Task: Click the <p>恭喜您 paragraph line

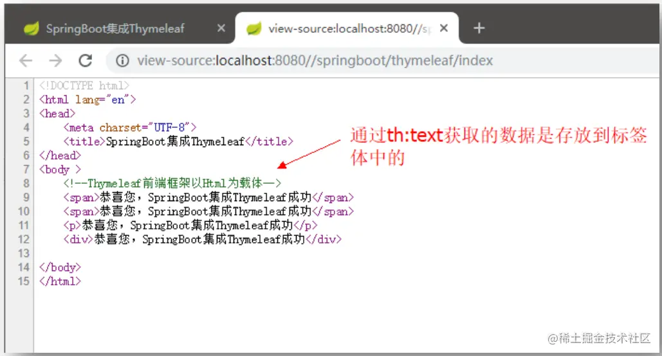Action: click(190, 226)
